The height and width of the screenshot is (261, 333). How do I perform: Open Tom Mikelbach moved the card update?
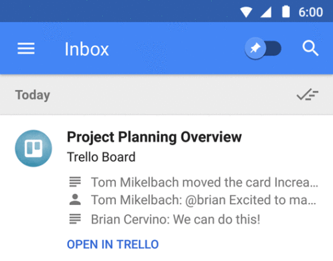pos(205,182)
